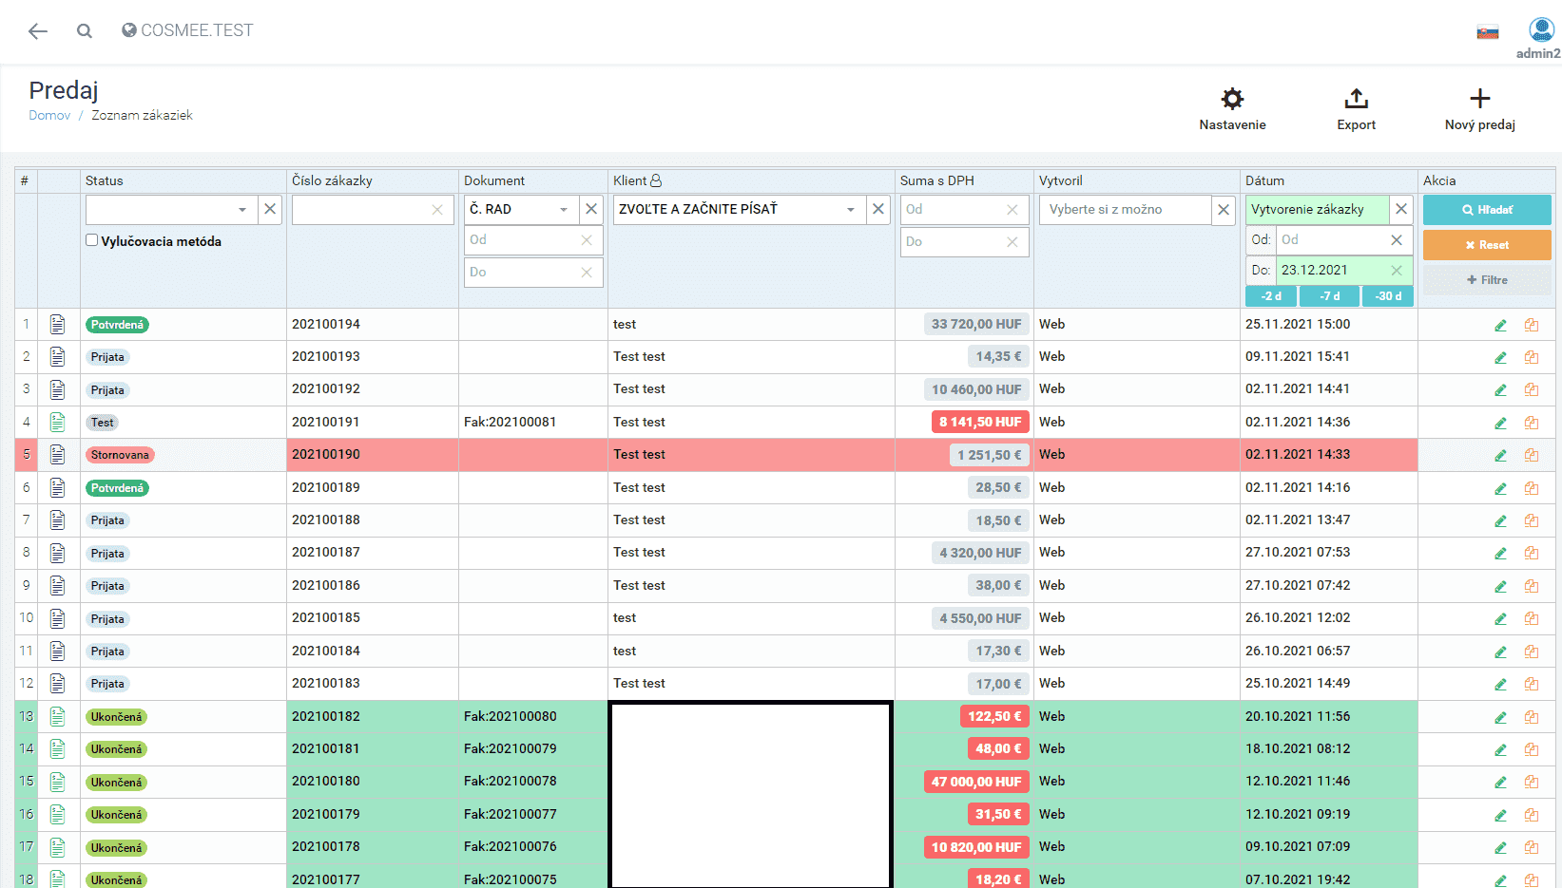Viewport: 1562px width, 888px height.
Task: Select the -7 d date shortcut
Action: tap(1329, 296)
